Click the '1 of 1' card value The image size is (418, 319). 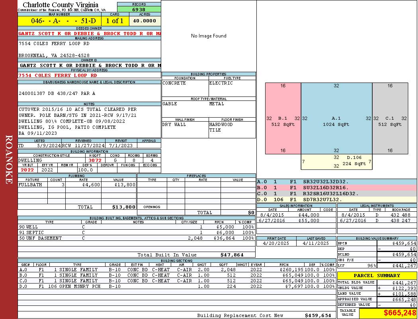(x=115, y=21)
